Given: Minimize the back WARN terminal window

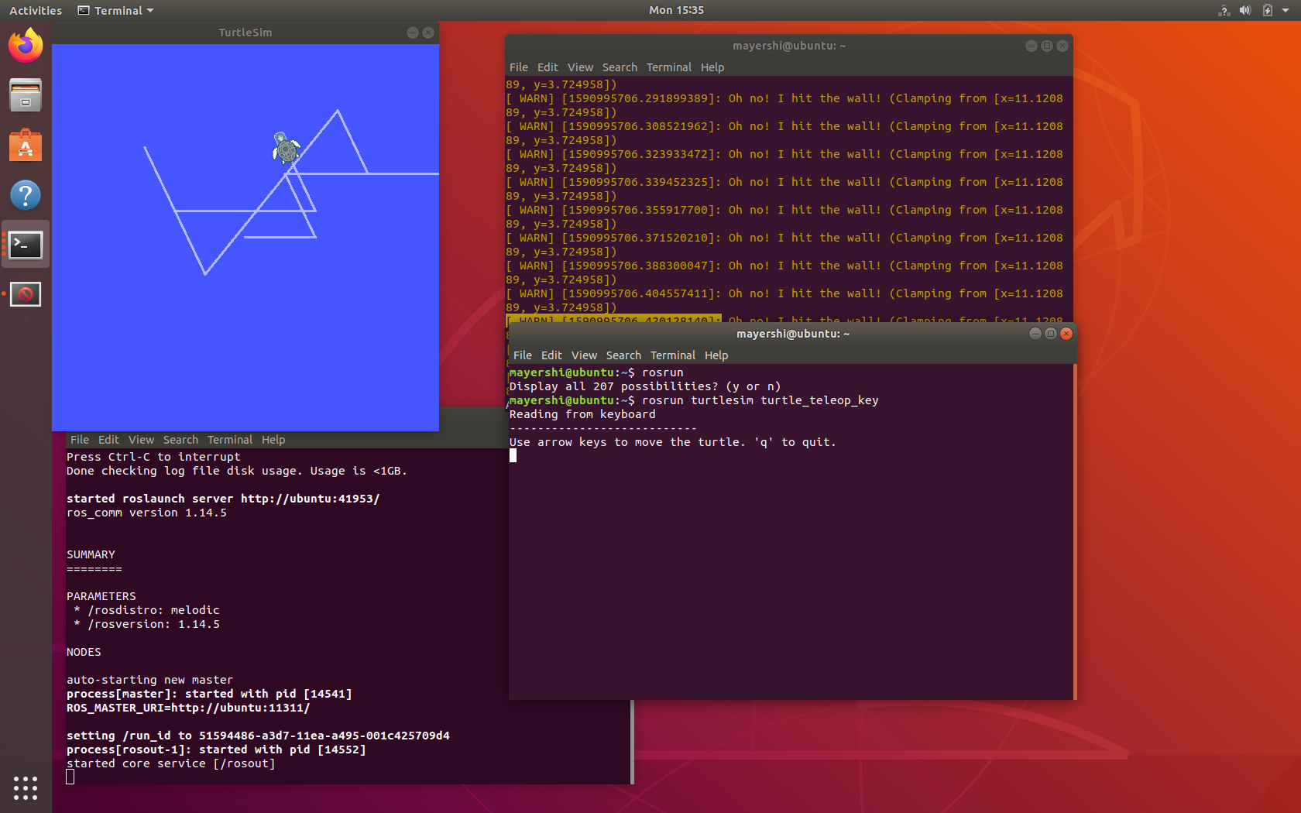Looking at the screenshot, I should point(1031,46).
